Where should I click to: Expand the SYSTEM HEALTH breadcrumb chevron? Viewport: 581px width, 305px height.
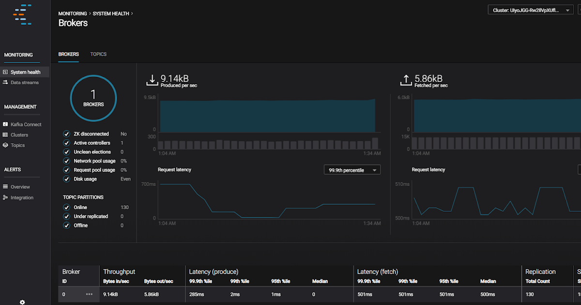[131, 13]
